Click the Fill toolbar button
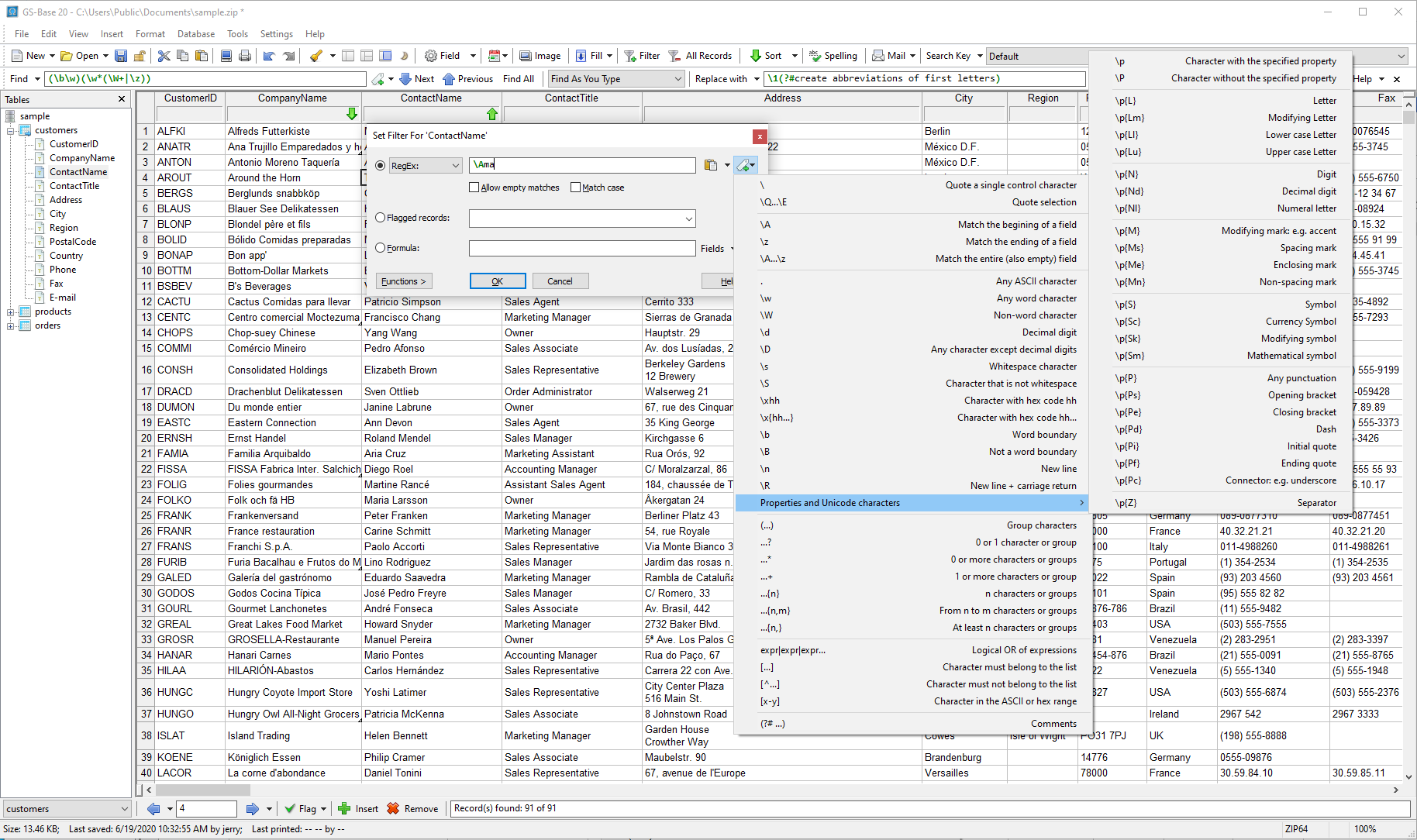Screen dimensions: 1417x840 pos(589,56)
